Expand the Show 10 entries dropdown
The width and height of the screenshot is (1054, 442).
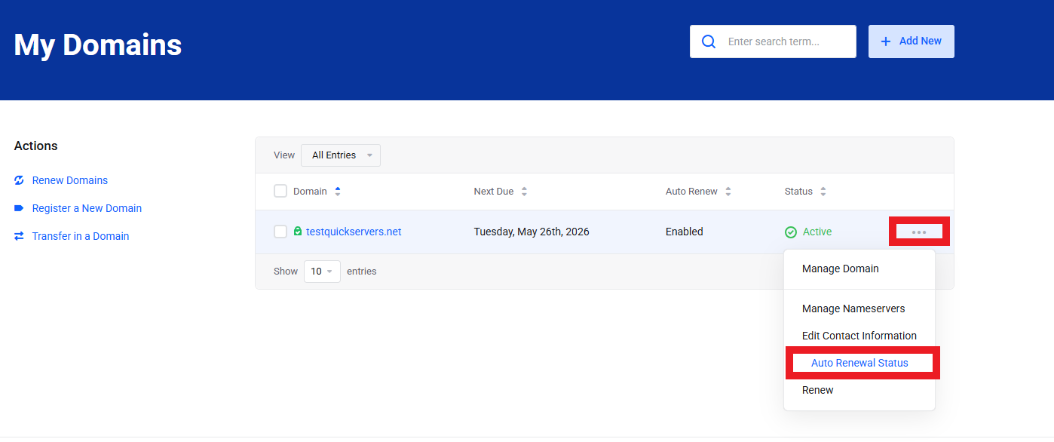[322, 272]
